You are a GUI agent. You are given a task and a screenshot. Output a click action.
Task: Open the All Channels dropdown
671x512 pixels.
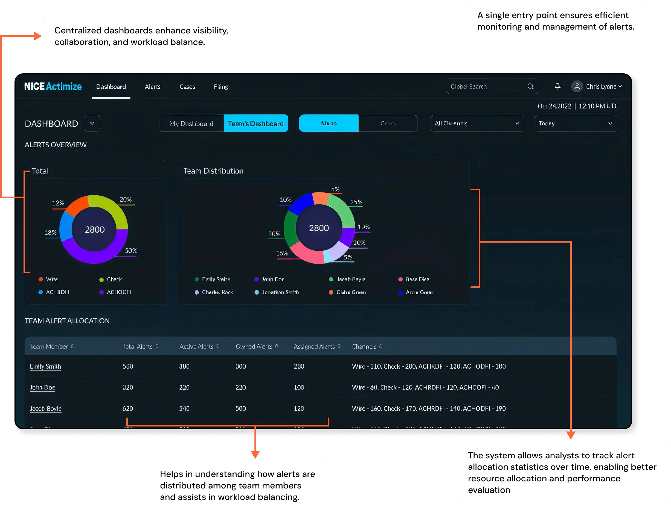[x=477, y=123]
